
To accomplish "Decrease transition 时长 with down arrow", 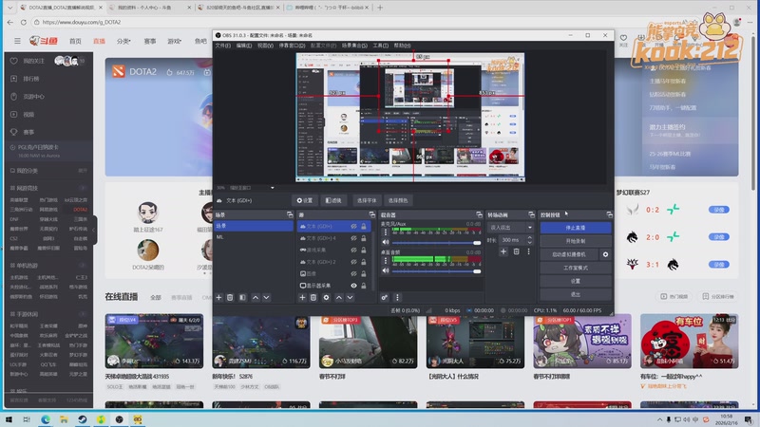I will [529, 242].
